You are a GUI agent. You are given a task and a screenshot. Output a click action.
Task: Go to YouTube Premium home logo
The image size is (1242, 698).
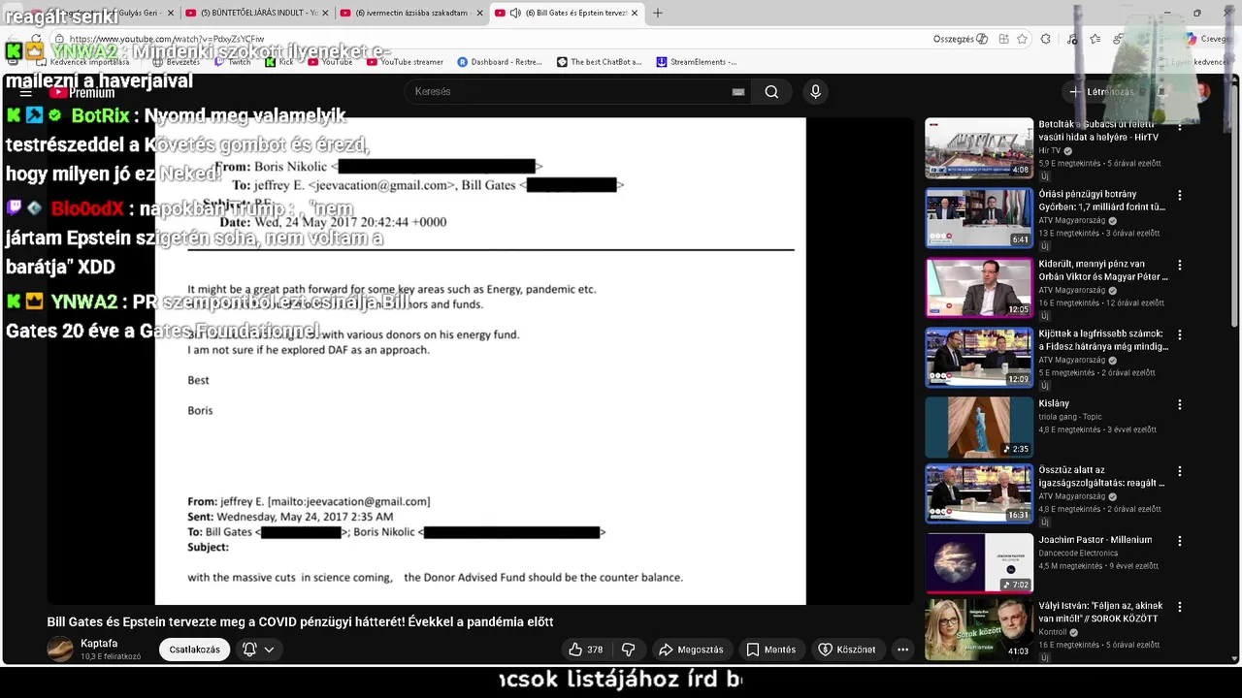coord(82,92)
